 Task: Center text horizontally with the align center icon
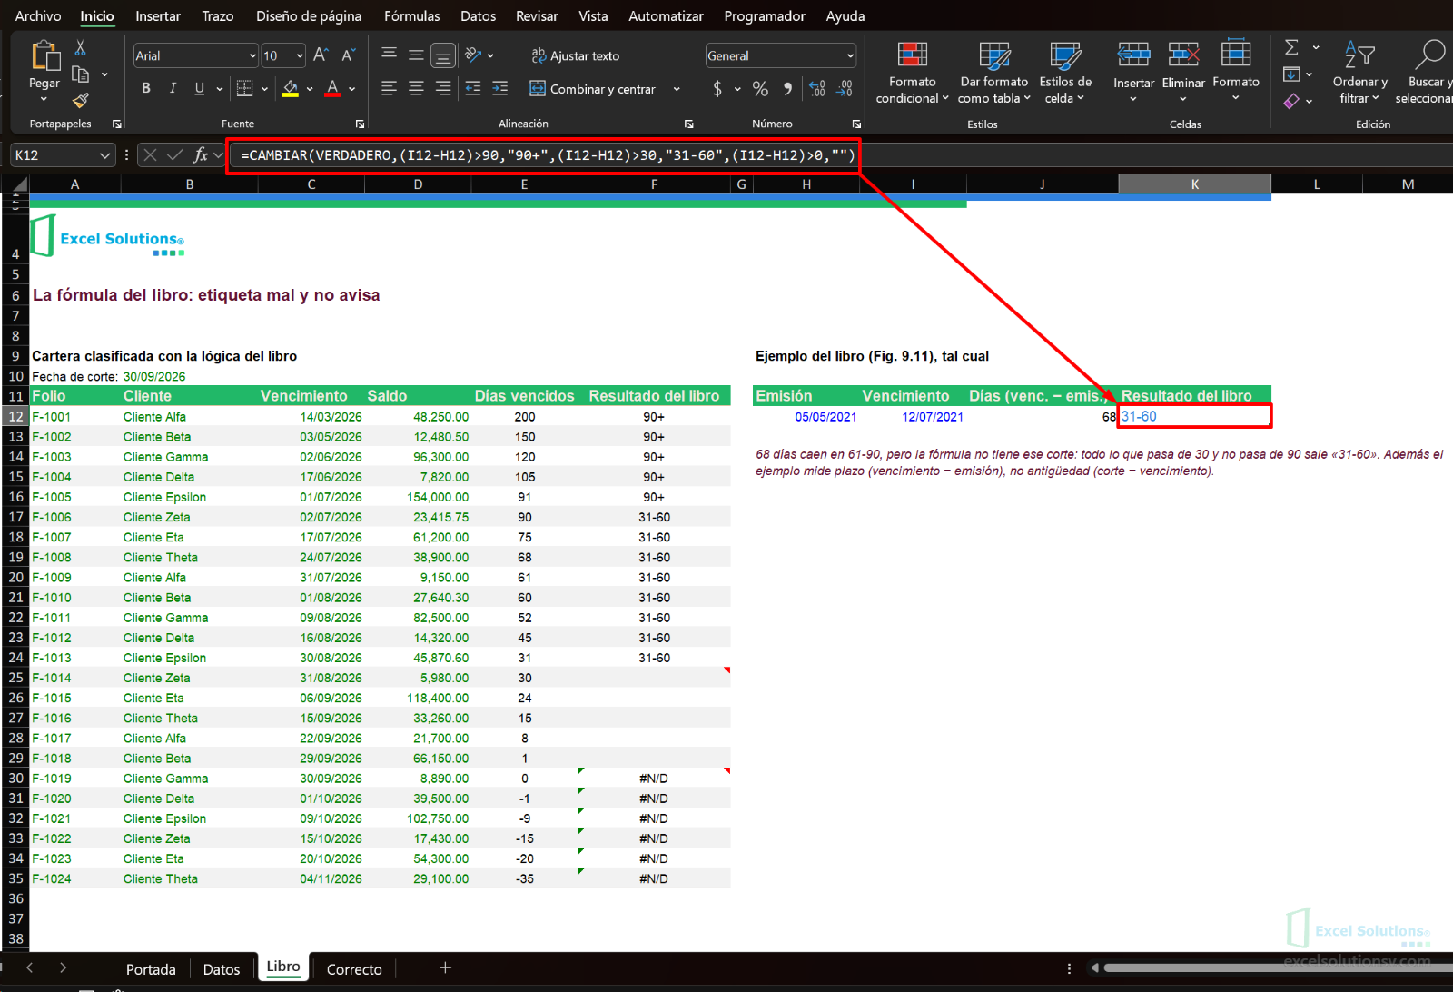pos(416,88)
